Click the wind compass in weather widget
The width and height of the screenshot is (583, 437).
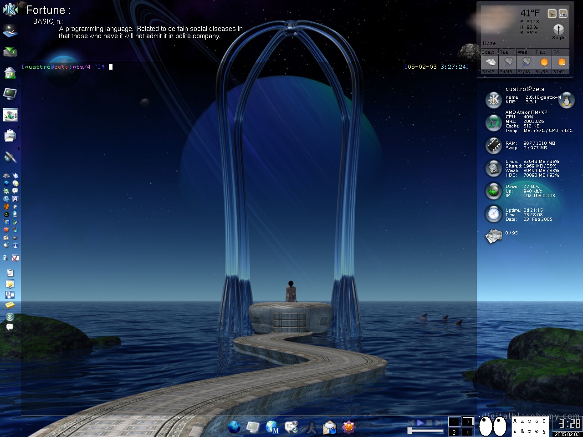[x=558, y=29]
